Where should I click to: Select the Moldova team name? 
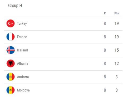(23, 90)
